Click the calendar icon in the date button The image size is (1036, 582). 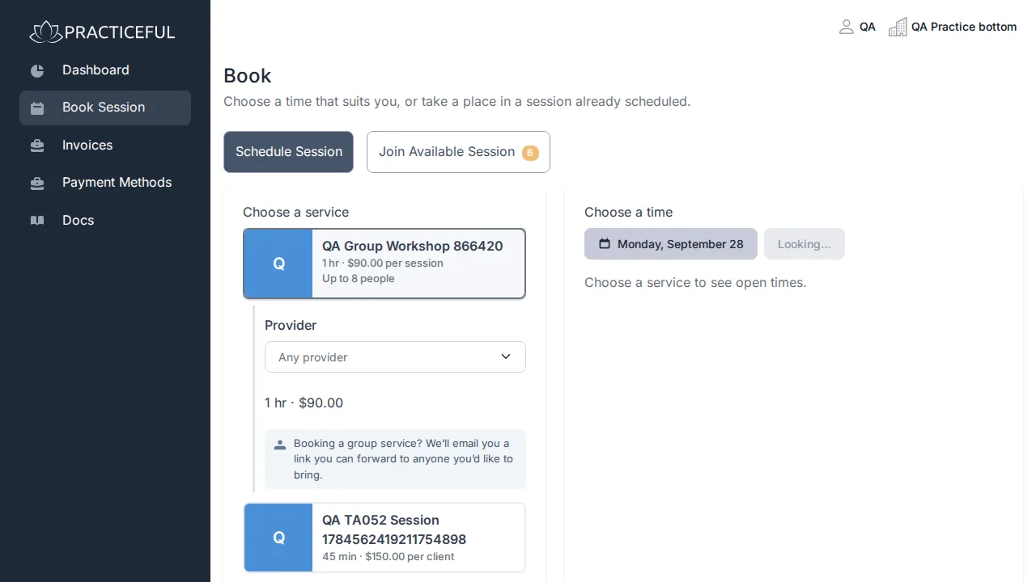(605, 243)
